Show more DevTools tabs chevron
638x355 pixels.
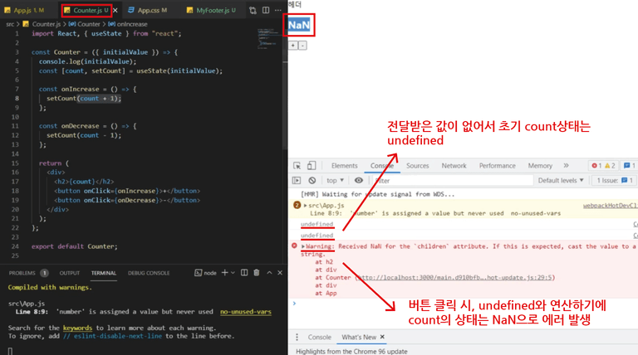[566, 166]
